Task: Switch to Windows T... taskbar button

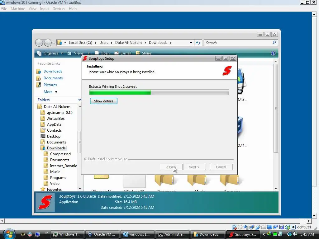Action: [67, 234]
